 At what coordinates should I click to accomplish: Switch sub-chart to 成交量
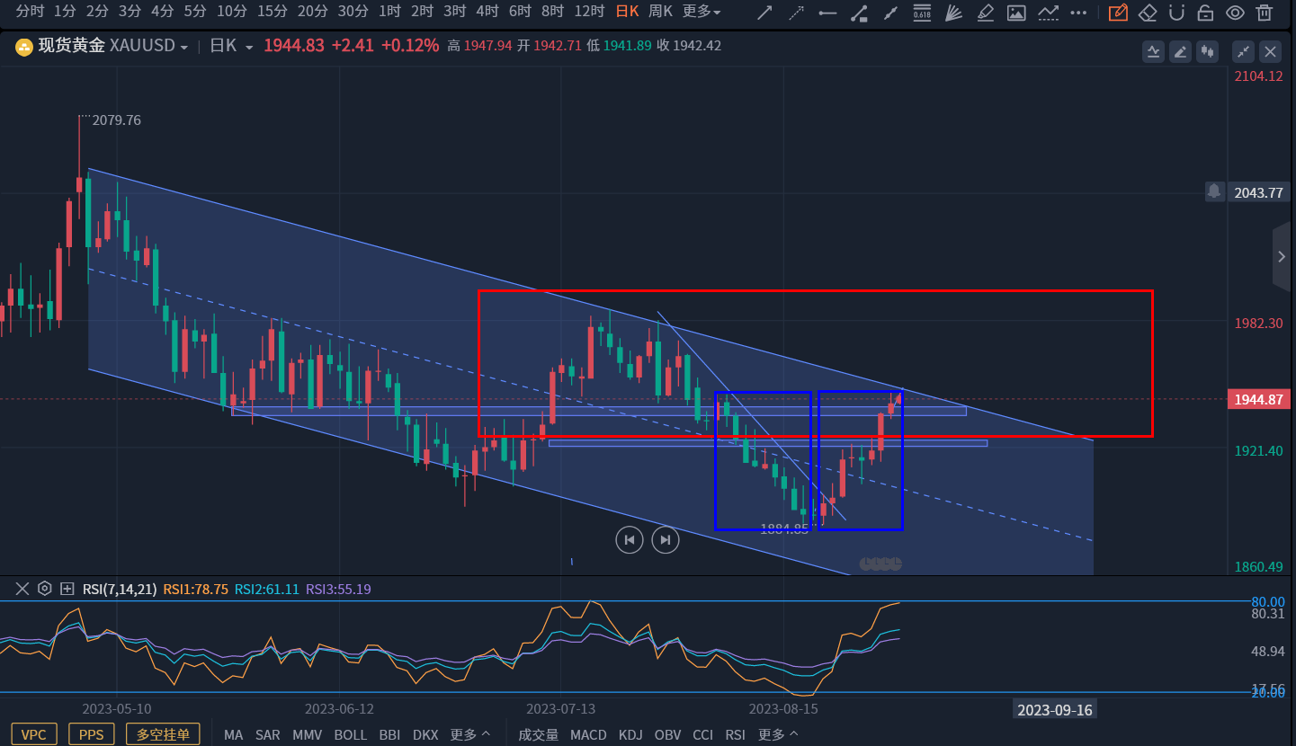click(538, 734)
